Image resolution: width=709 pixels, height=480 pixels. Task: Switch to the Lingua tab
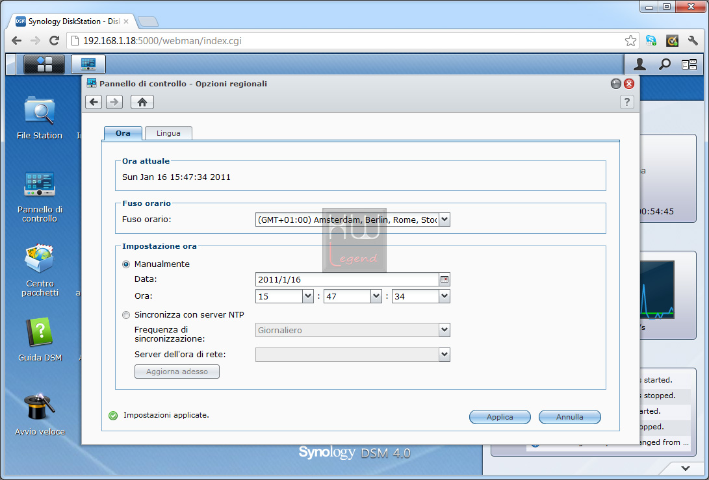(x=168, y=133)
